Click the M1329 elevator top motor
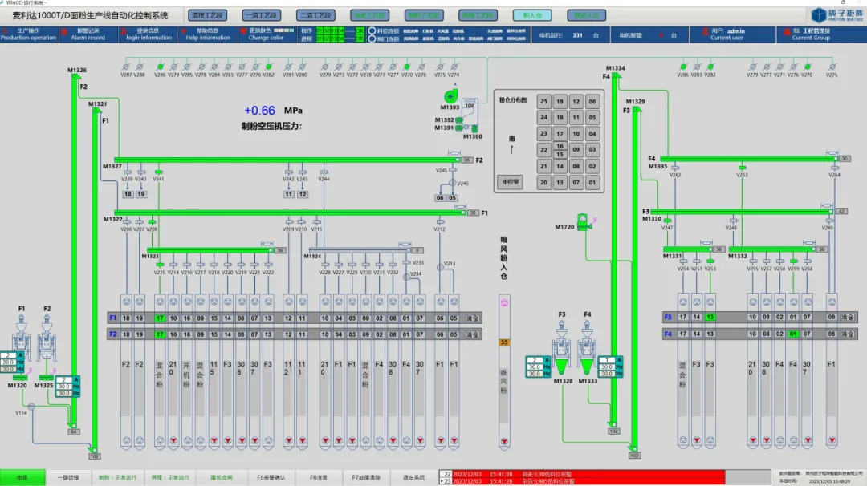Image resolution: width=867 pixels, height=486 pixels. pos(637,110)
